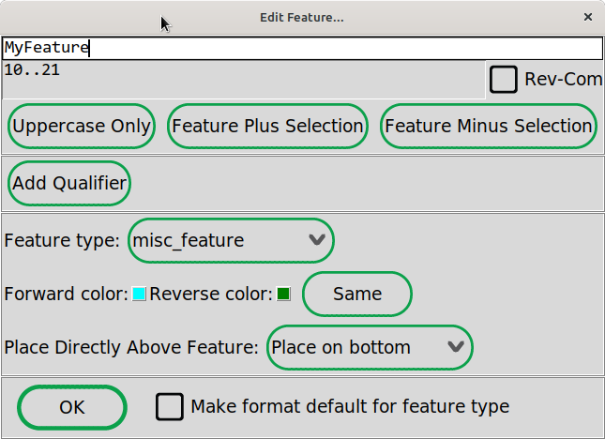Viewport: 605px width, 439px height.
Task: Add a qualifier to the feature
Action: coord(69,183)
